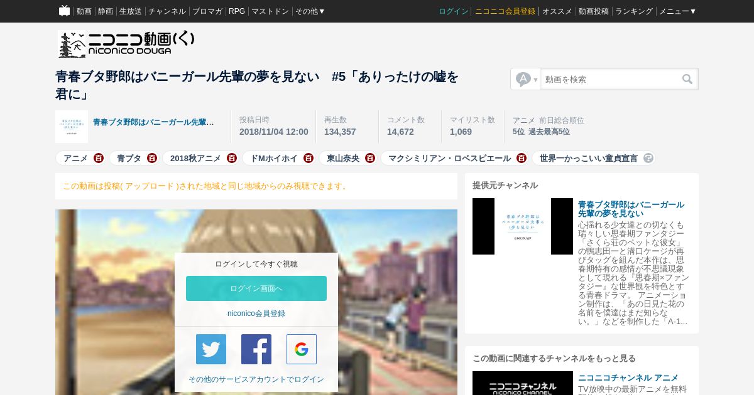Image resolution: width=754 pixels, height=395 pixels.
Task: Open uploader channel thumbnail beside the channel name
Action: (72, 127)
